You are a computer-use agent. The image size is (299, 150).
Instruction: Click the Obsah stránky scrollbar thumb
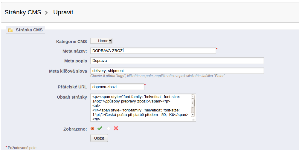coord(193,103)
